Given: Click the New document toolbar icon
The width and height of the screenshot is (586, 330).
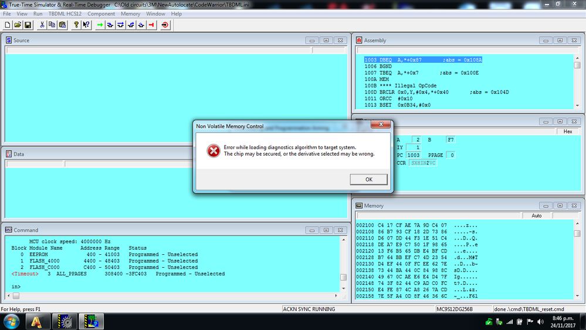Looking at the screenshot, I should click(x=8, y=25).
